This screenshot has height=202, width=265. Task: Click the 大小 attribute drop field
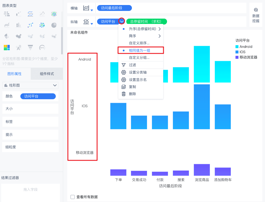pos(30,109)
